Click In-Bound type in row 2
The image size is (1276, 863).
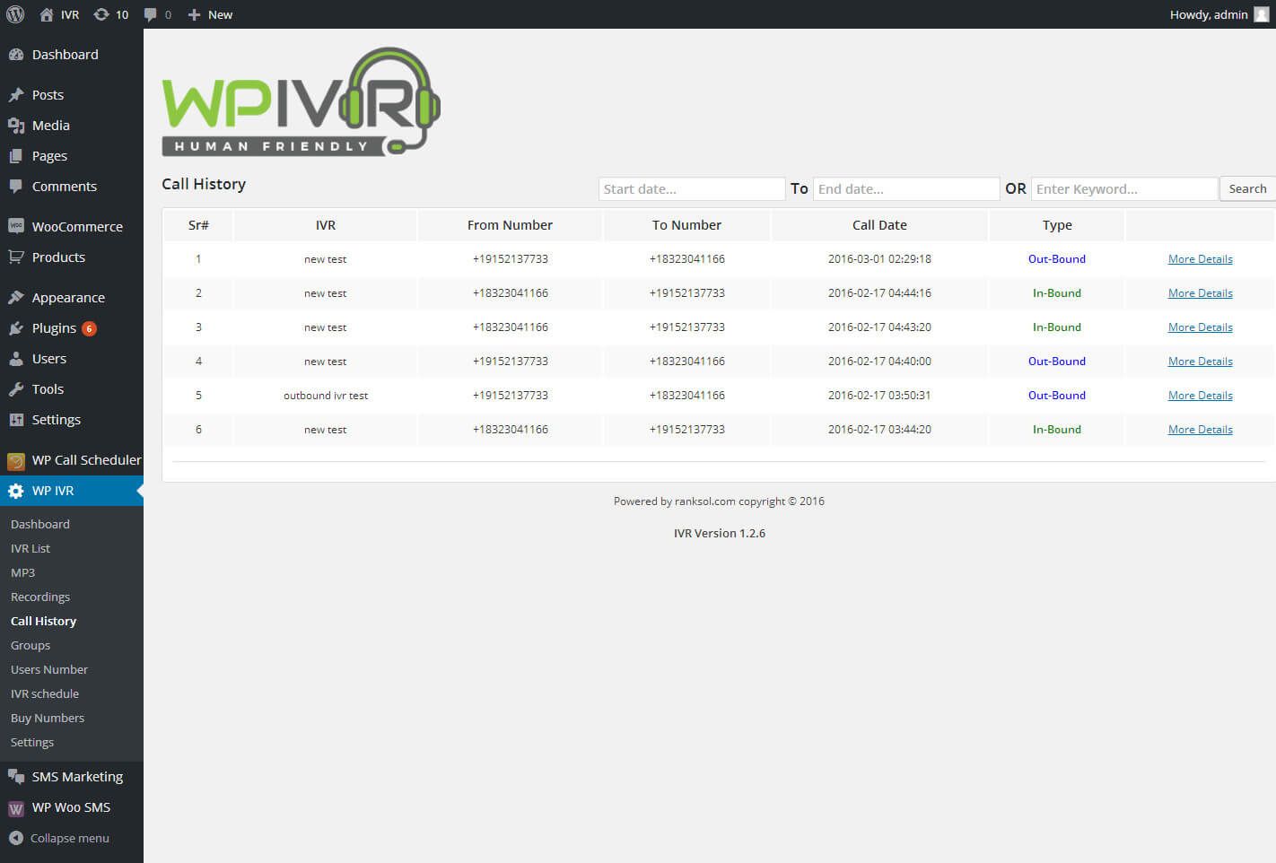click(x=1057, y=293)
